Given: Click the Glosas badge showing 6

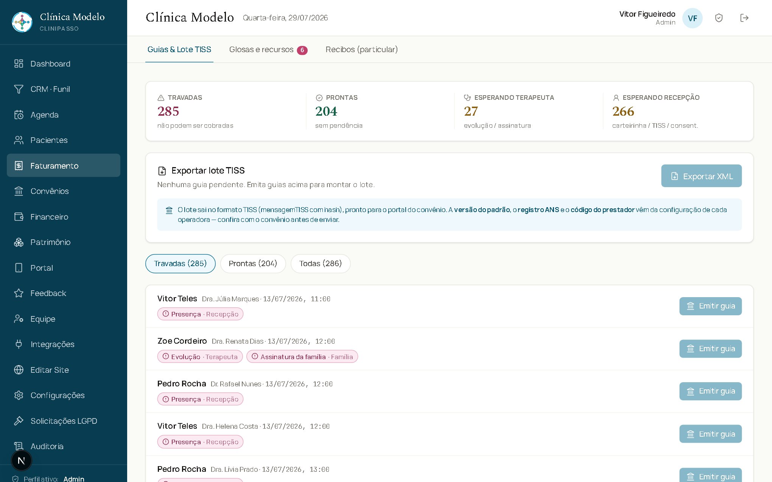Looking at the screenshot, I should pyautogui.click(x=302, y=50).
